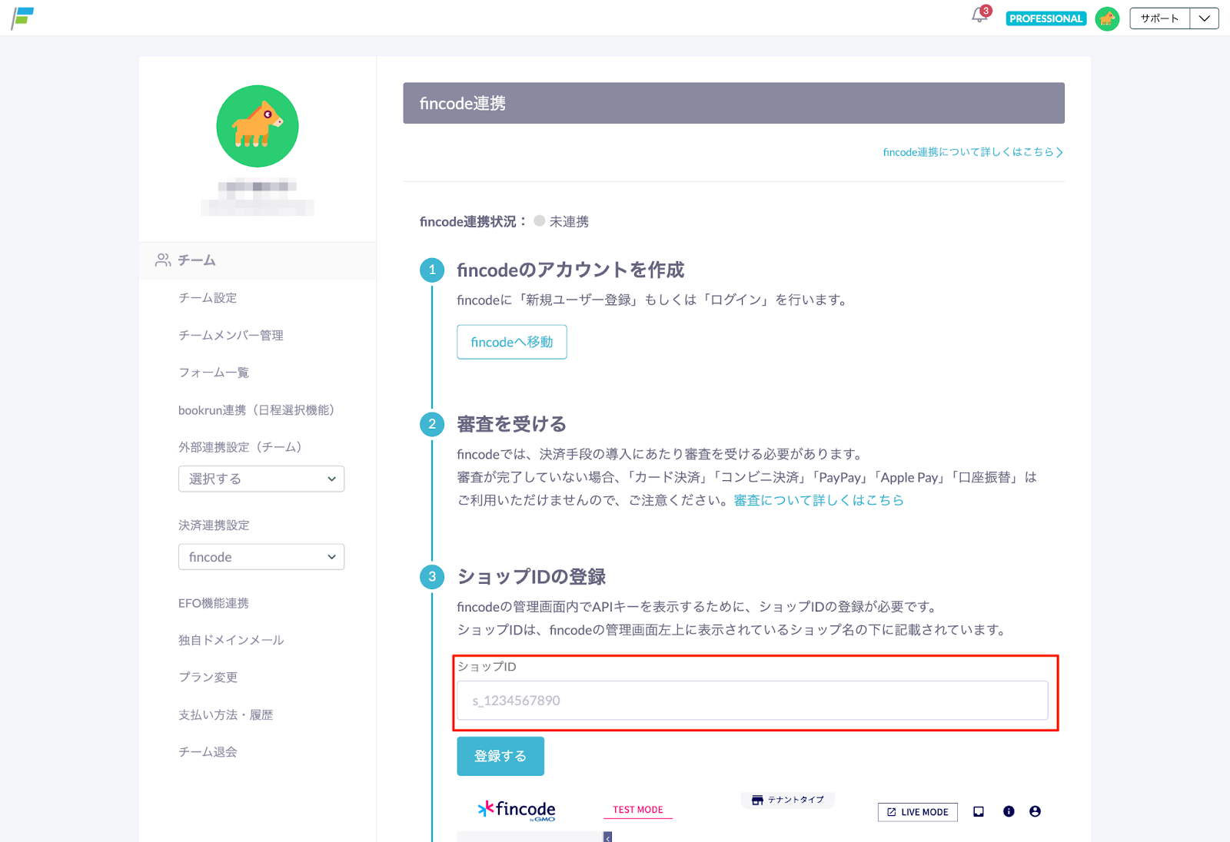Click the PROFESSIONAL plan badge

pyautogui.click(x=1045, y=18)
